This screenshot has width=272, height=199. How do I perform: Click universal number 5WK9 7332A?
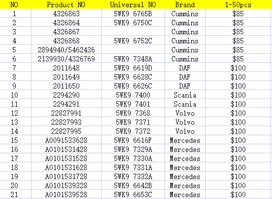[x=133, y=176]
